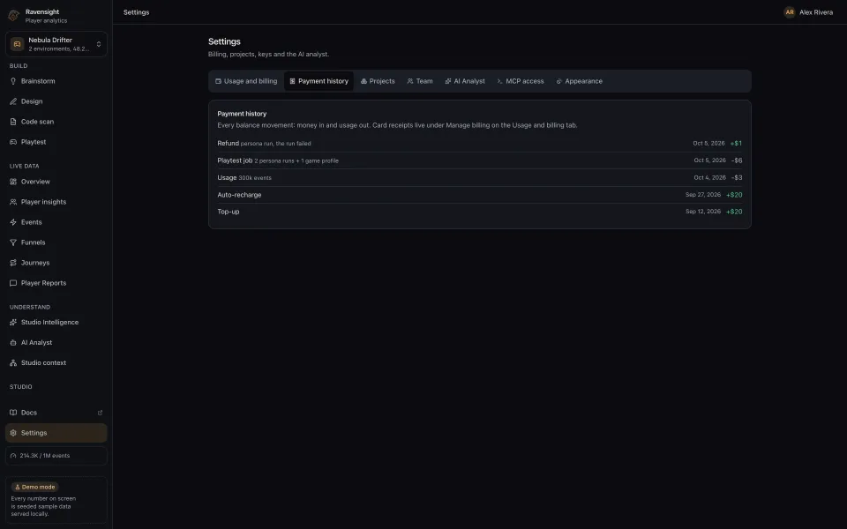Click the -$6 playtest job amount

pyautogui.click(x=737, y=160)
